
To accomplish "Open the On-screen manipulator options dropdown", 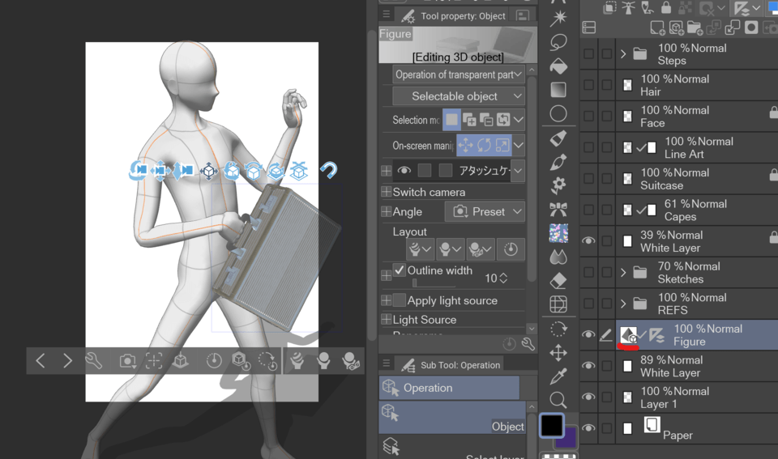I will (x=519, y=145).
